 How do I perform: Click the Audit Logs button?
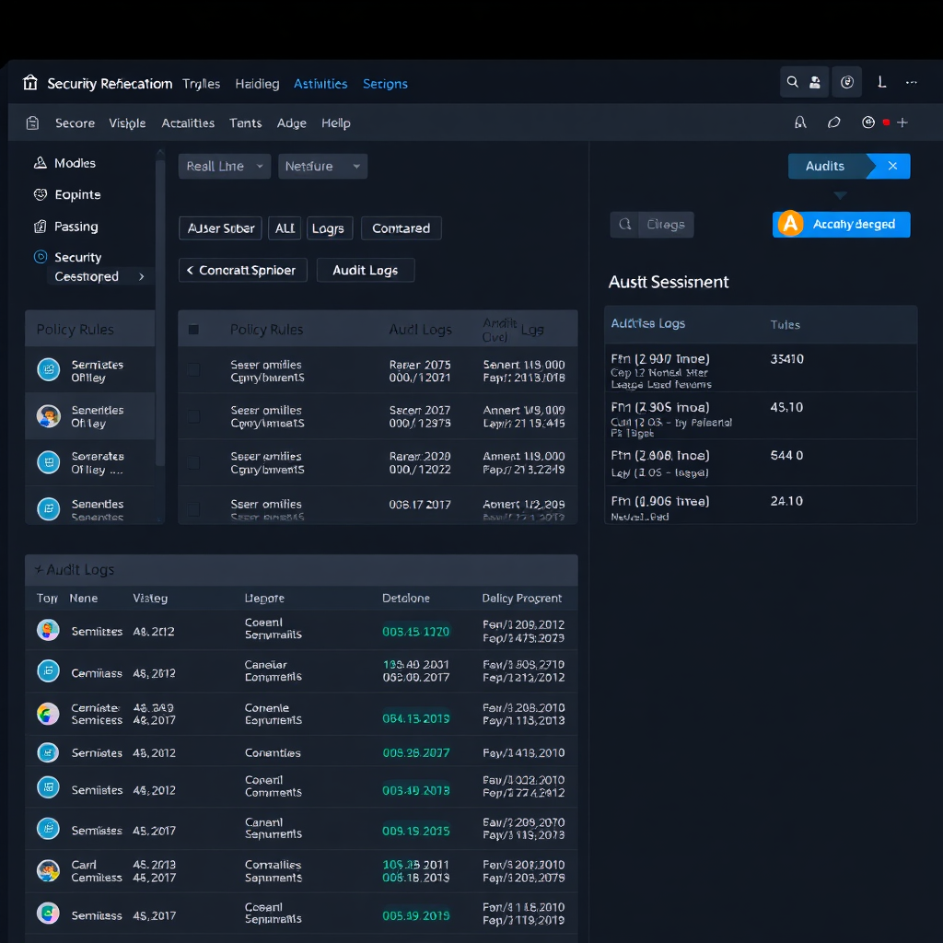point(366,270)
